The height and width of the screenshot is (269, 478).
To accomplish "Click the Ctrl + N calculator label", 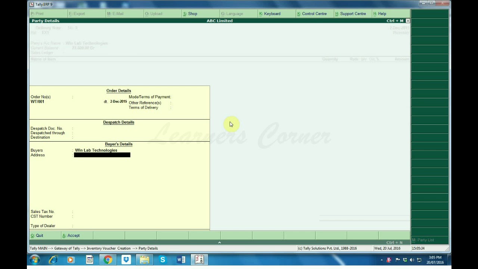I will click(394, 243).
